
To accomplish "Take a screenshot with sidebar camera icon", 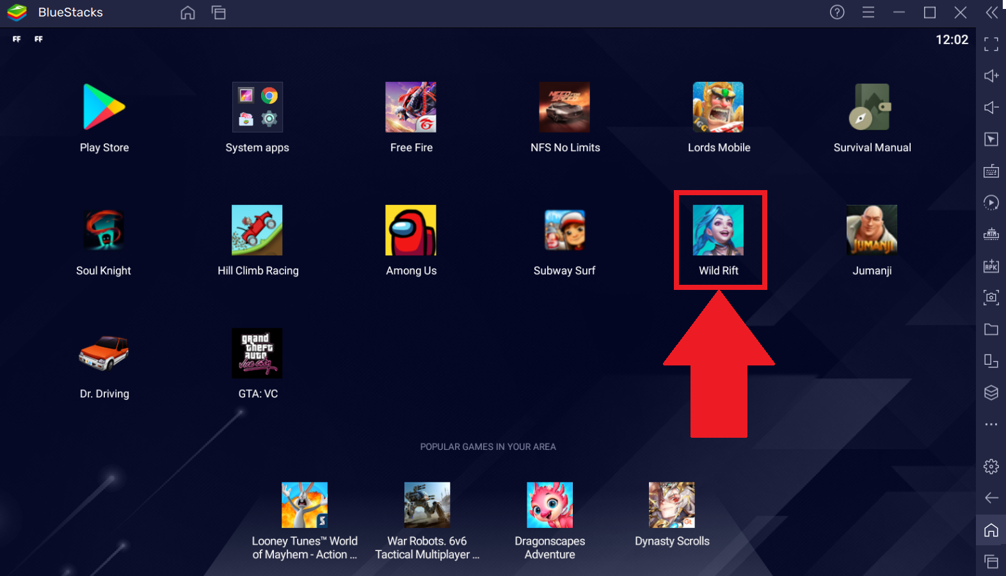I will [991, 298].
